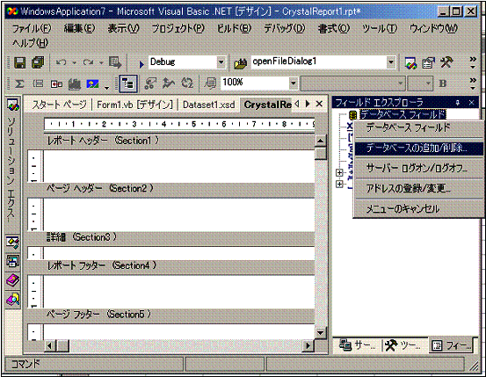Click the Refresh report data icon
This screenshot has height=377, width=486.
point(187,83)
